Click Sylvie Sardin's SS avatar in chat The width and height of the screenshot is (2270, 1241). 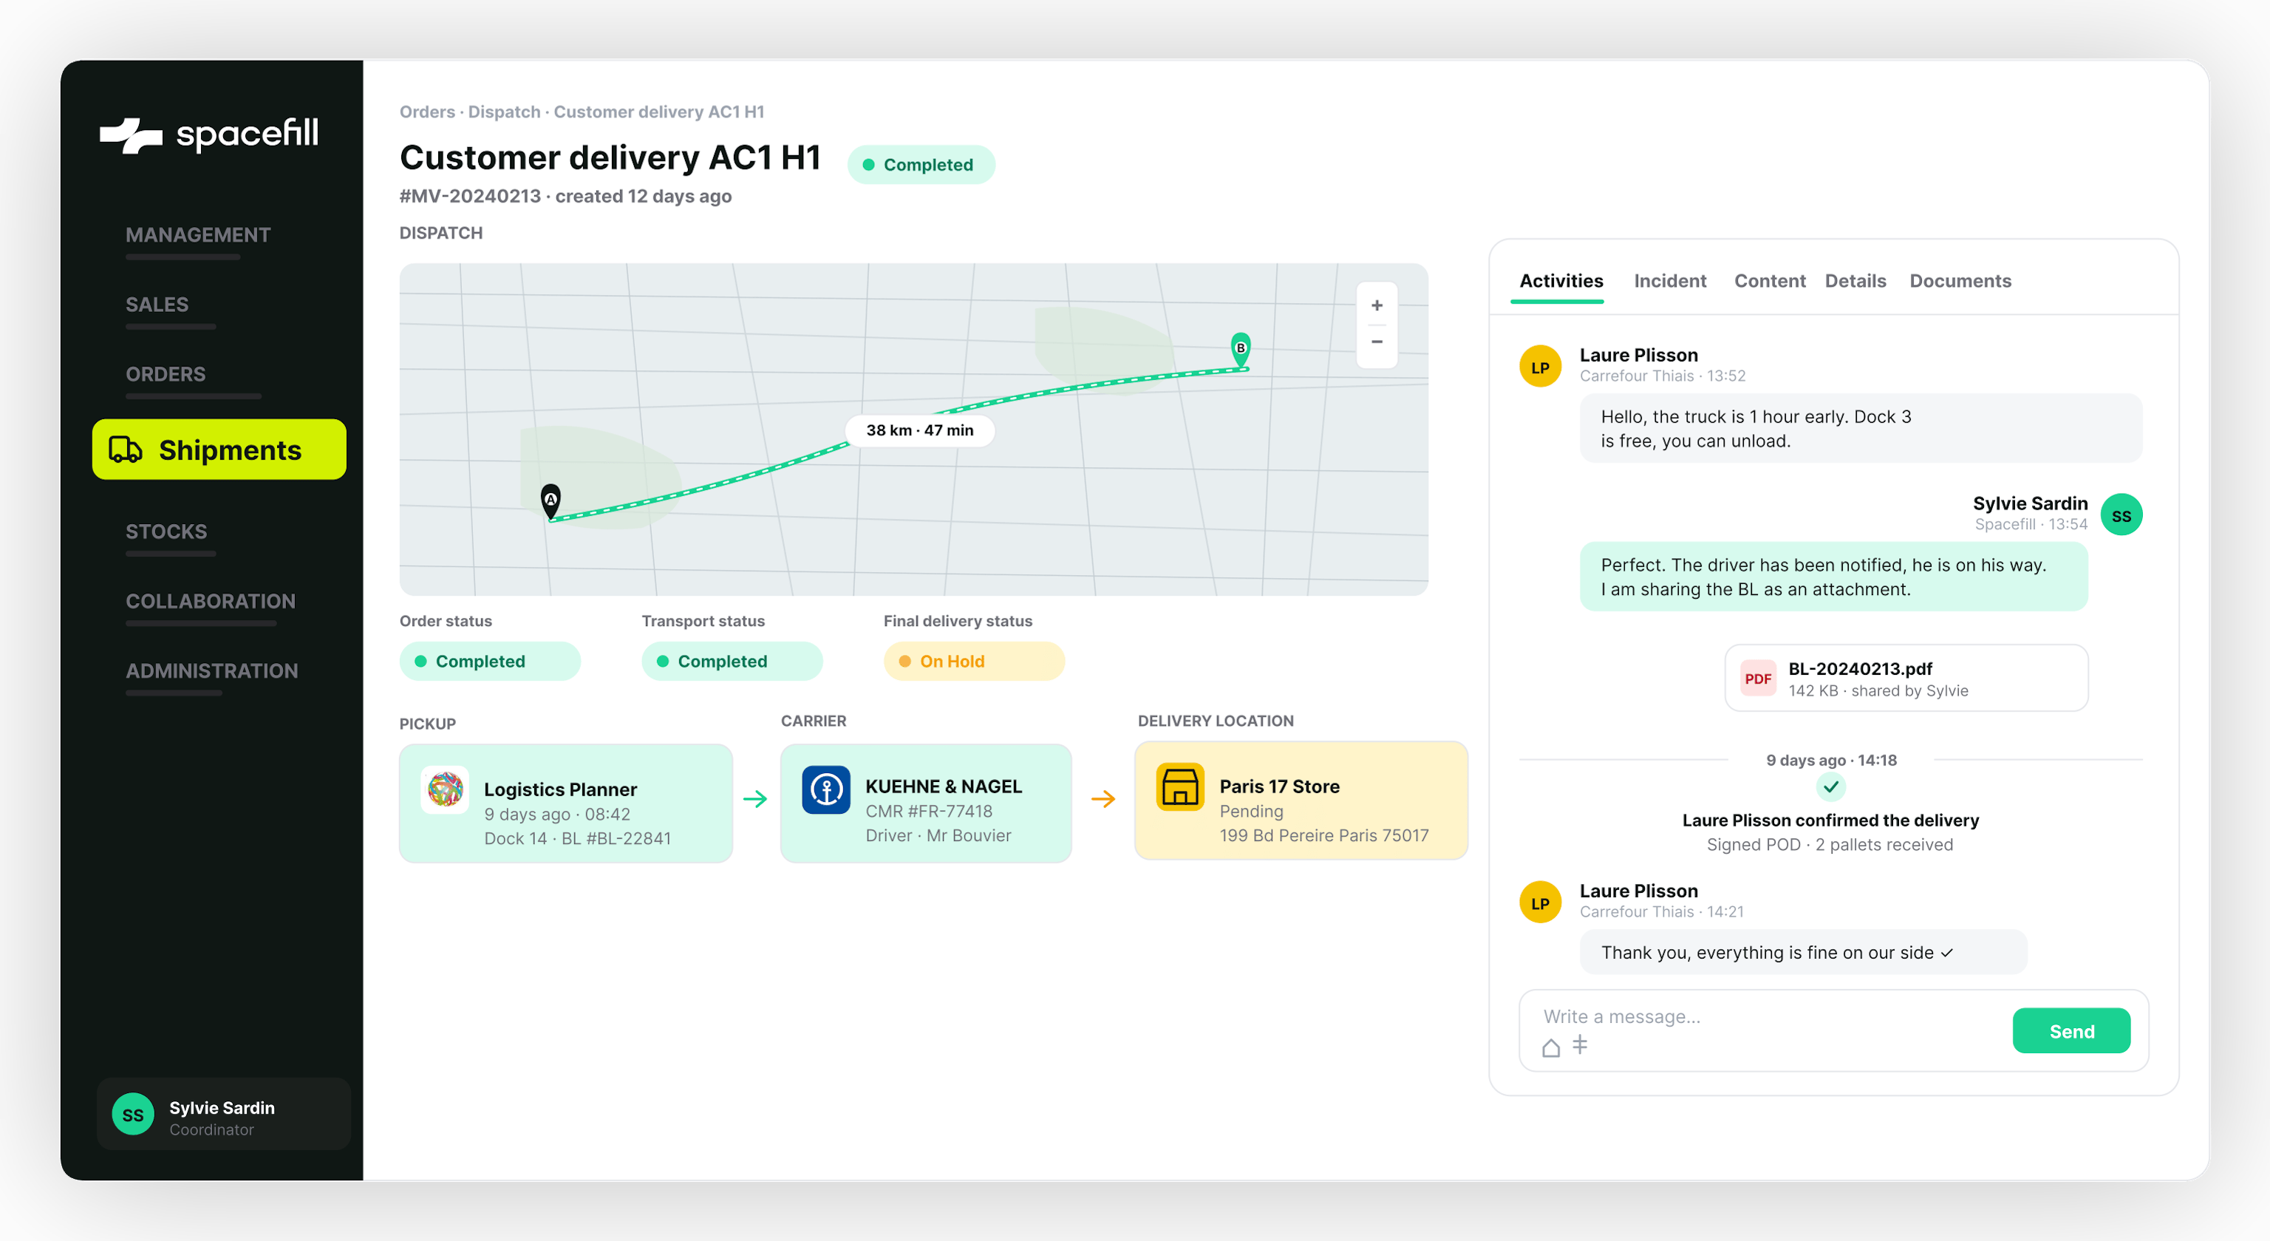(2121, 514)
